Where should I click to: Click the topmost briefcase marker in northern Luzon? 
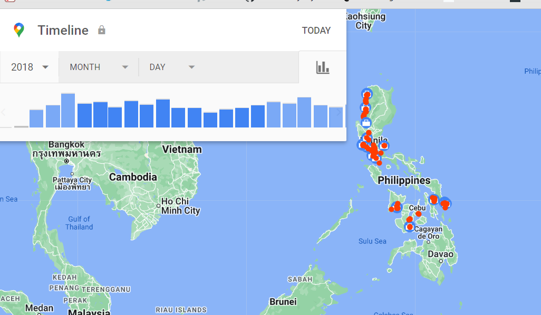(367, 94)
